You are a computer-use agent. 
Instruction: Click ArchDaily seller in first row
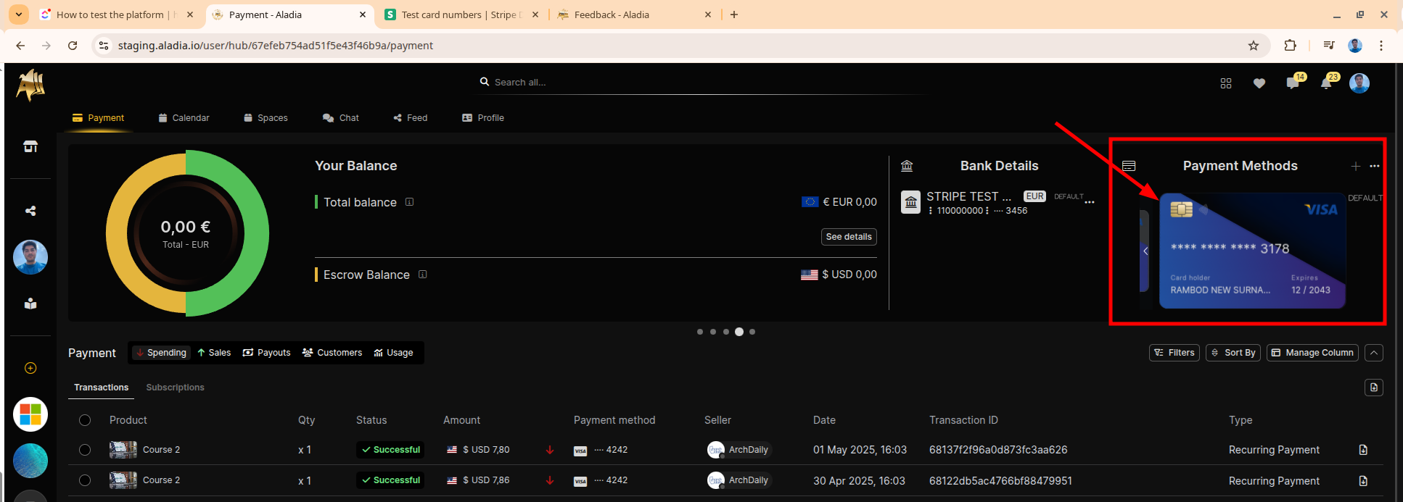[x=738, y=450]
